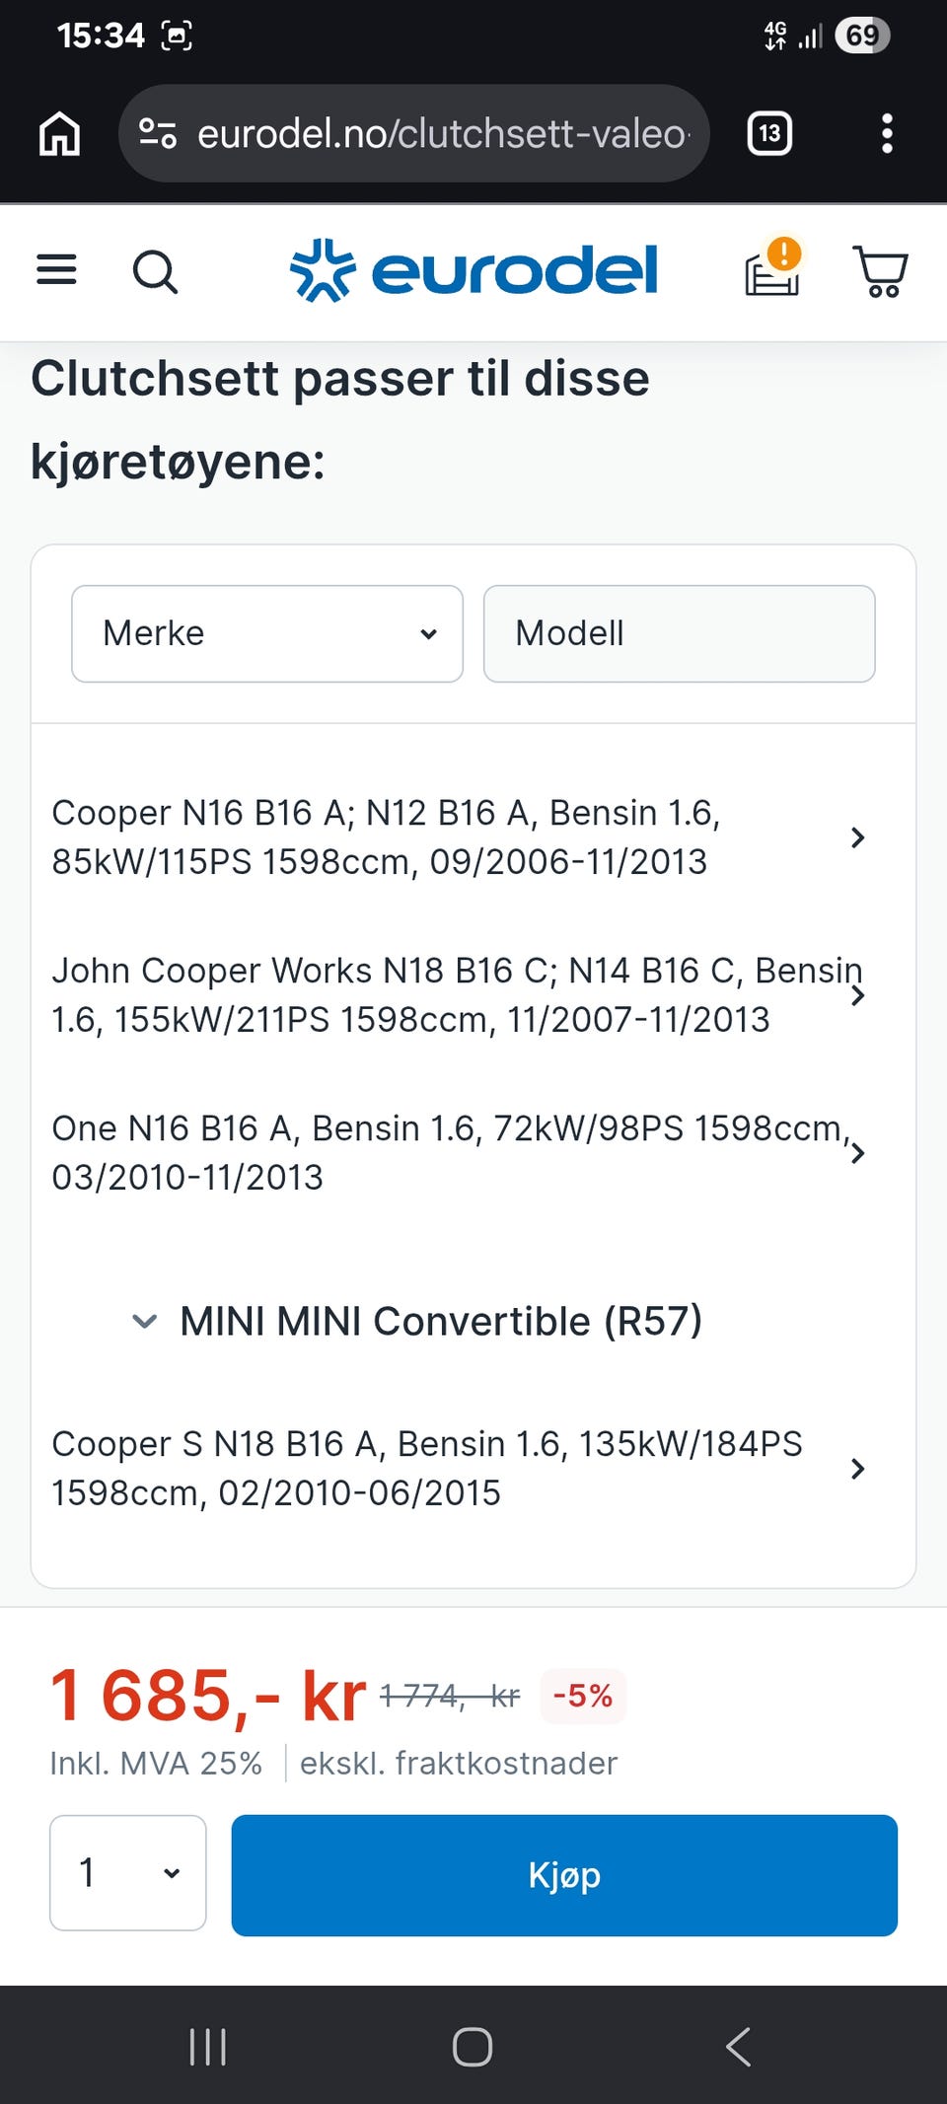The width and height of the screenshot is (947, 2104).
Task: Tap the eurodel logo link
Action: pyautogui.click(x=473, y=270)
